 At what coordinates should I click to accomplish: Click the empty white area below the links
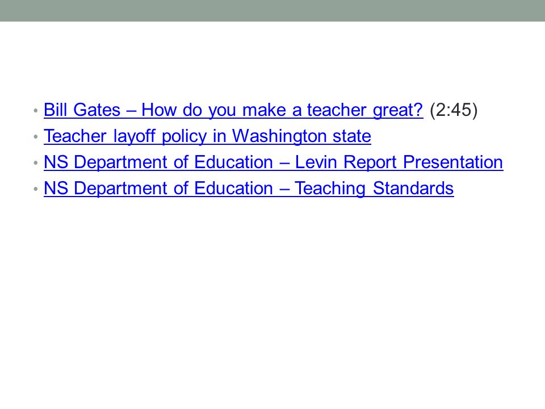[x=272, y=295]
